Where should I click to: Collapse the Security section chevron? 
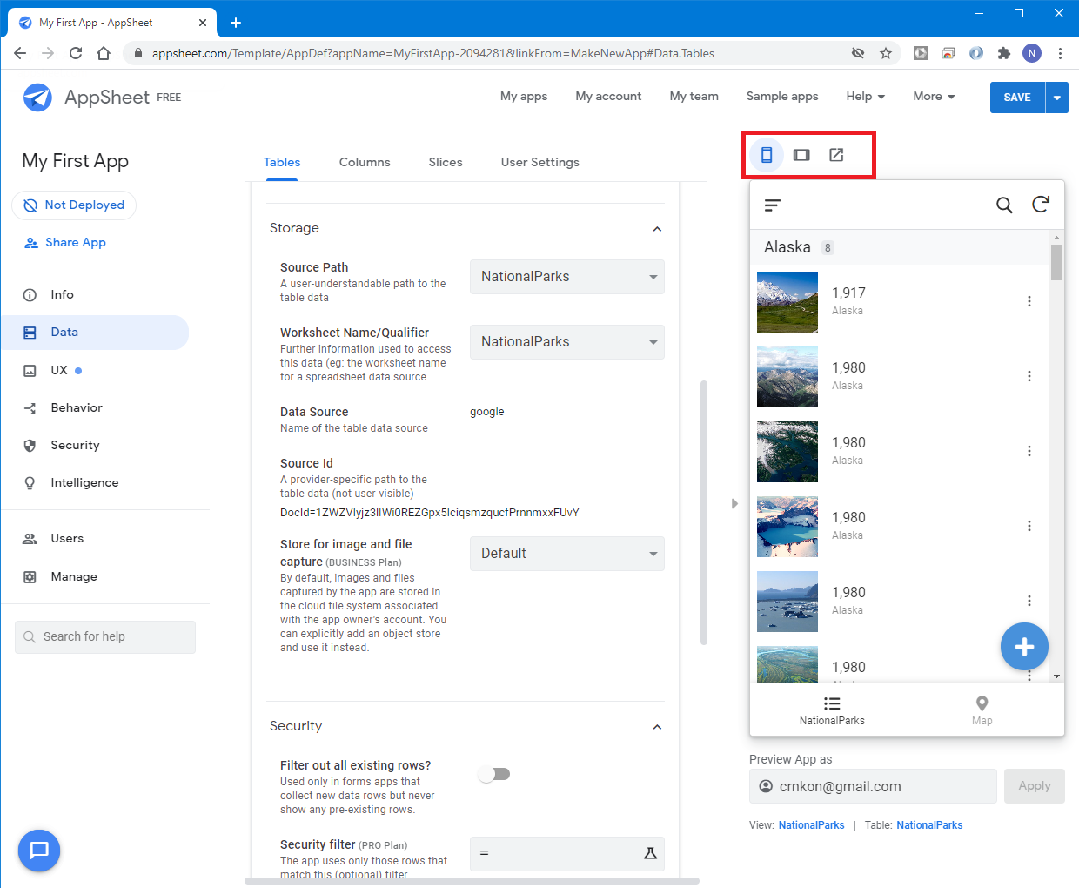pyautogui.click(x=657, y=727)
